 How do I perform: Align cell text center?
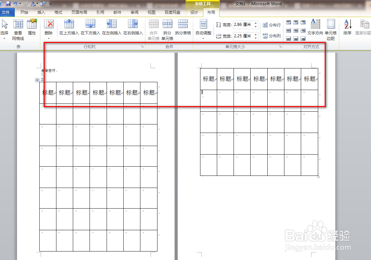(296, 30)
